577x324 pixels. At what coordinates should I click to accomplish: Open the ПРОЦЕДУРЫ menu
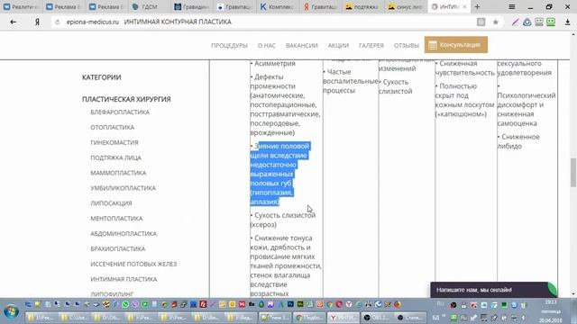229,46
